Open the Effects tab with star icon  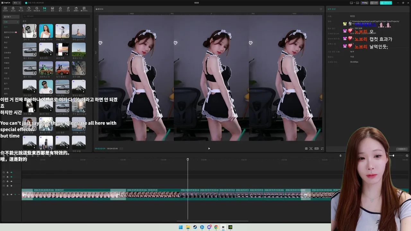(x=37, y=9)
